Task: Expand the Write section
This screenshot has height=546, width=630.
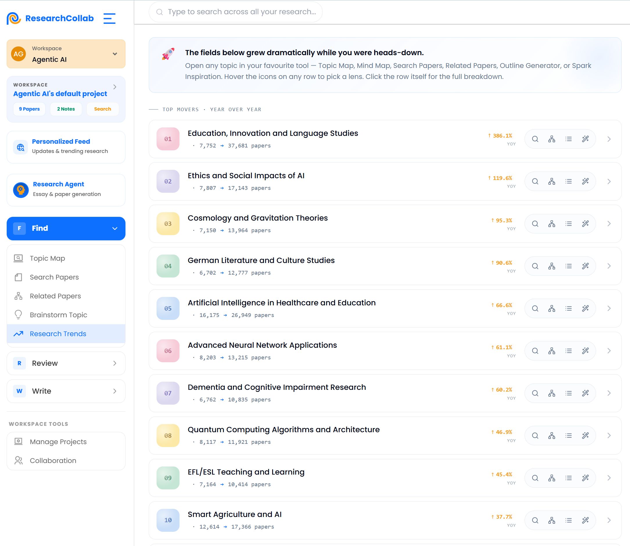Action: tap(66, 391)
